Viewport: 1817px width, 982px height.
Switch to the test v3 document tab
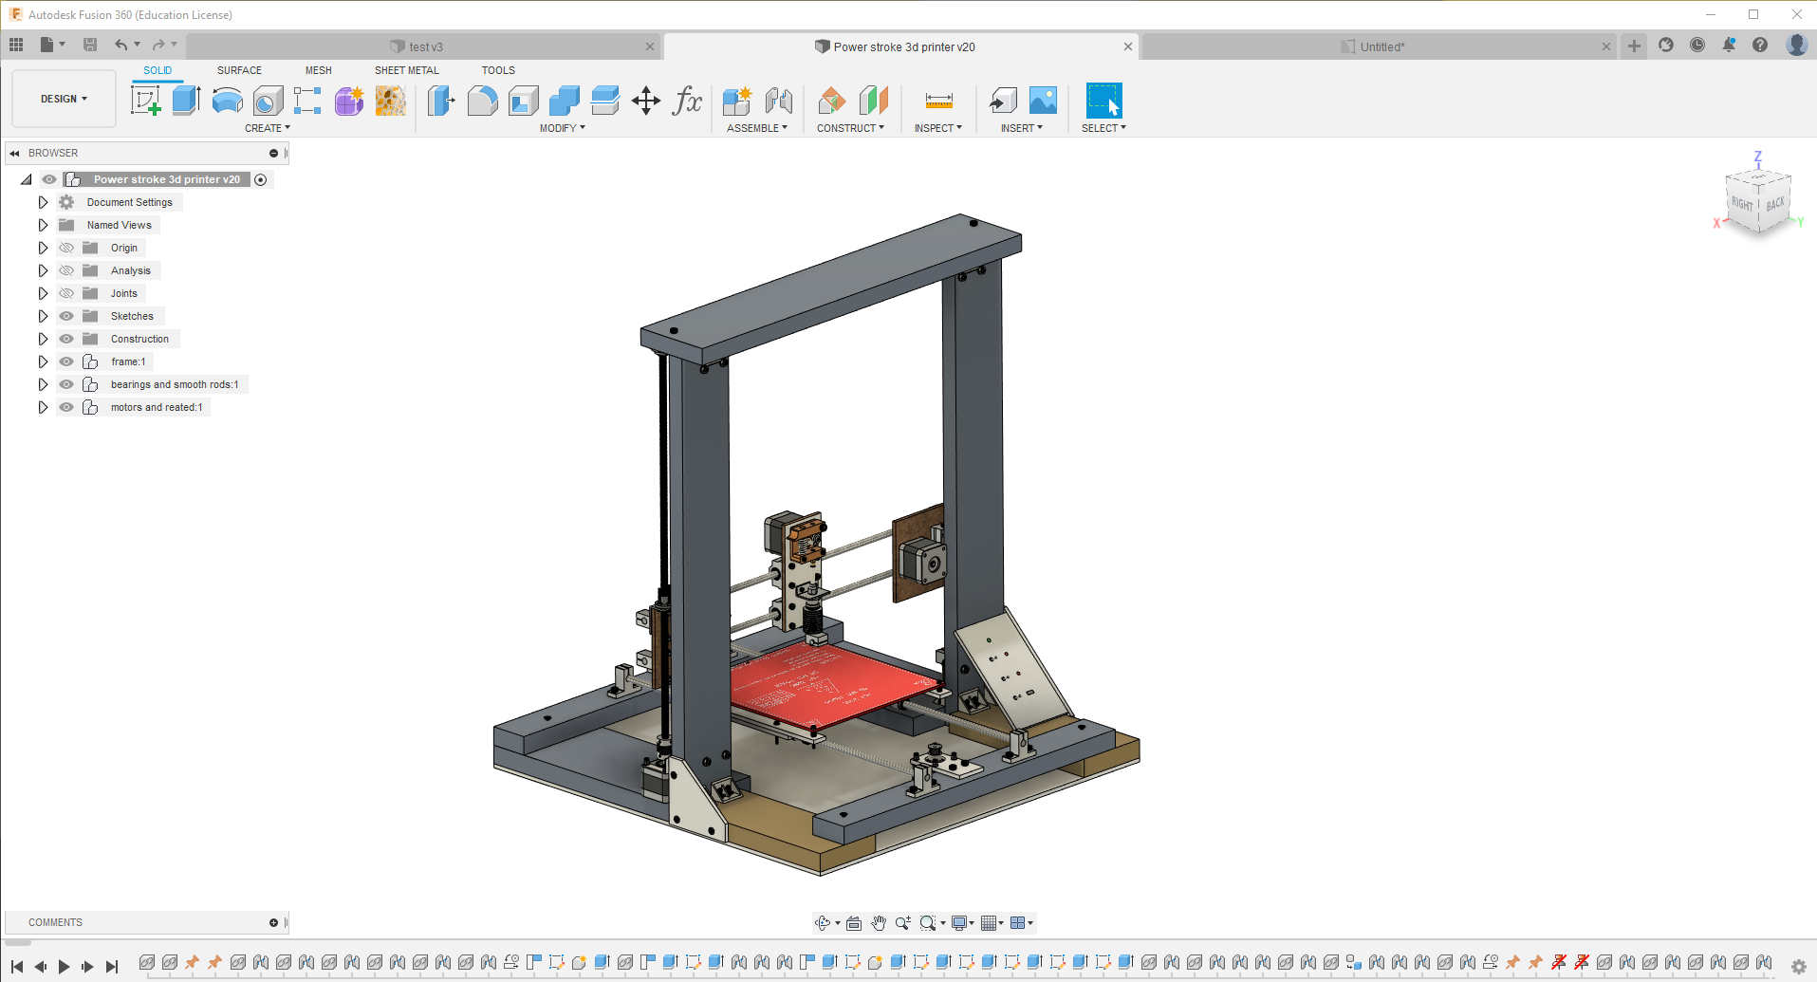[423, 46]
